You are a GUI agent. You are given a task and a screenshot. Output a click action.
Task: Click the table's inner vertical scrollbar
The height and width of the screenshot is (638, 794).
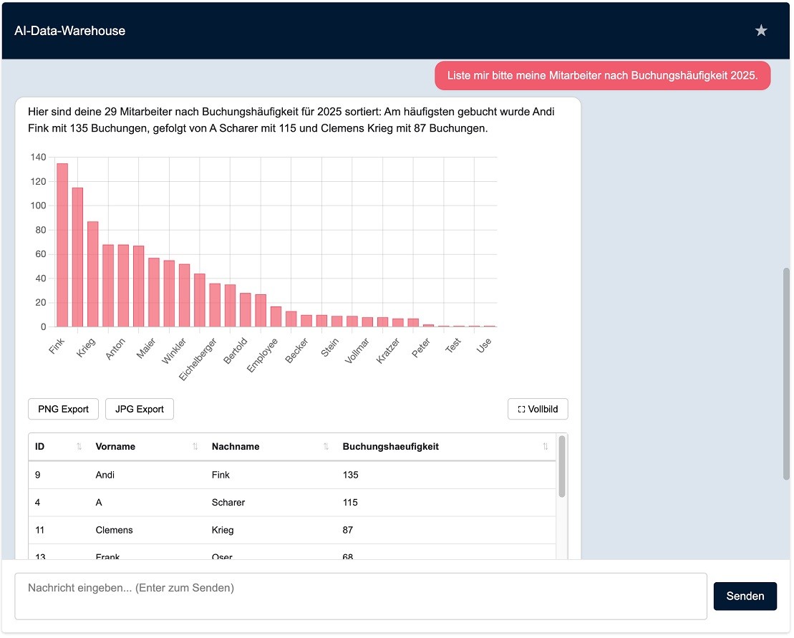(x=562, y=466)
